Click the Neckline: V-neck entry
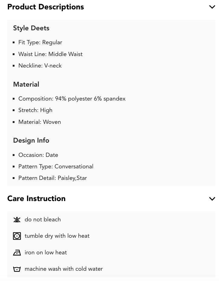 [x=40, y=66]
